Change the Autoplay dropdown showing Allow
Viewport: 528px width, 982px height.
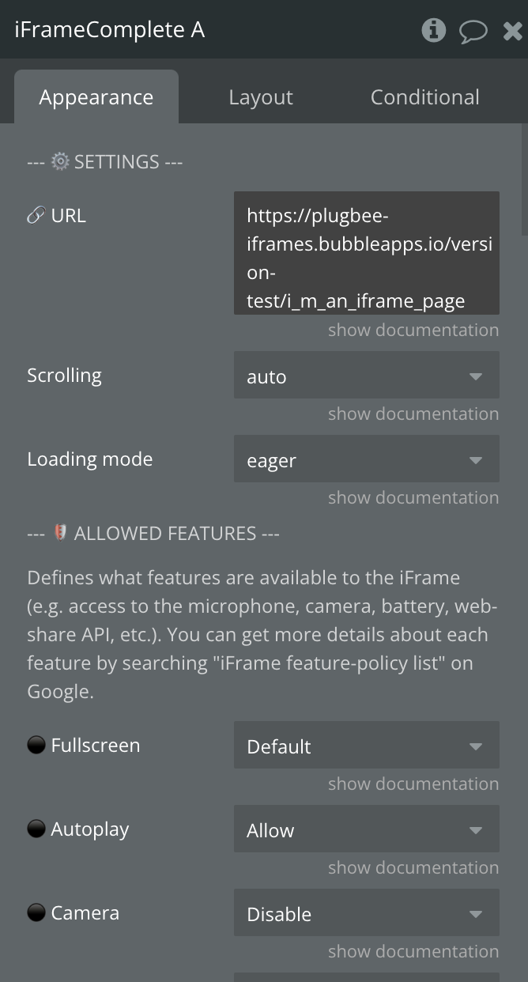point(367,829)
